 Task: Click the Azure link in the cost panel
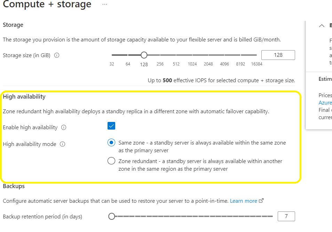pos(325,102)
